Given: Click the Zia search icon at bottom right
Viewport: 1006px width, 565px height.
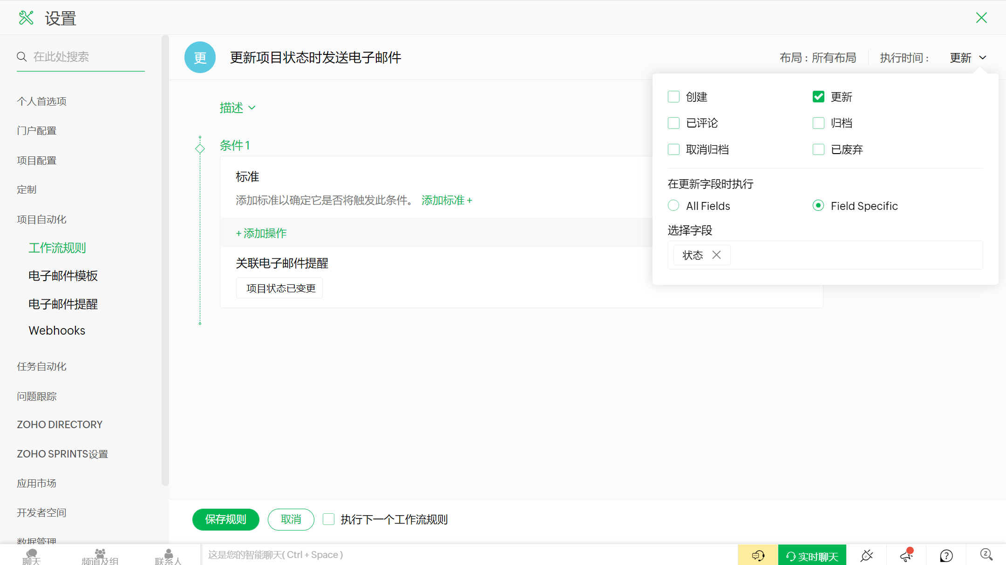Looking at the screenshot, I should [x=986, y=554].
